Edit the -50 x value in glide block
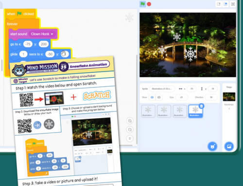The image size is (243, 186). [x=50, y=54]
